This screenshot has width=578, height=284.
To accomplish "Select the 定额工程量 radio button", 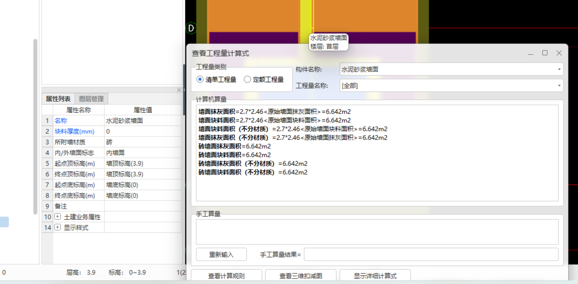I will [x=247, y=79].
